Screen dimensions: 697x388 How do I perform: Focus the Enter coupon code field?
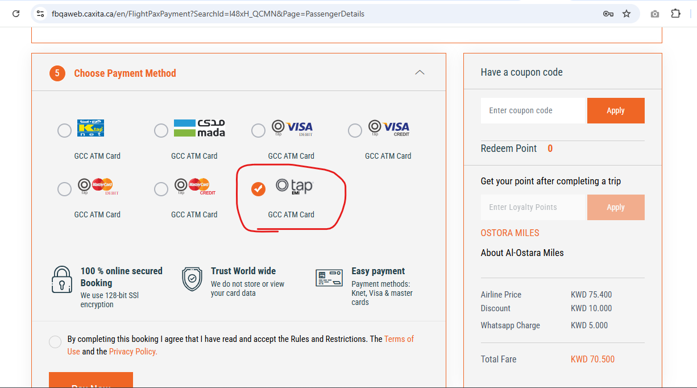click(533, 110)
